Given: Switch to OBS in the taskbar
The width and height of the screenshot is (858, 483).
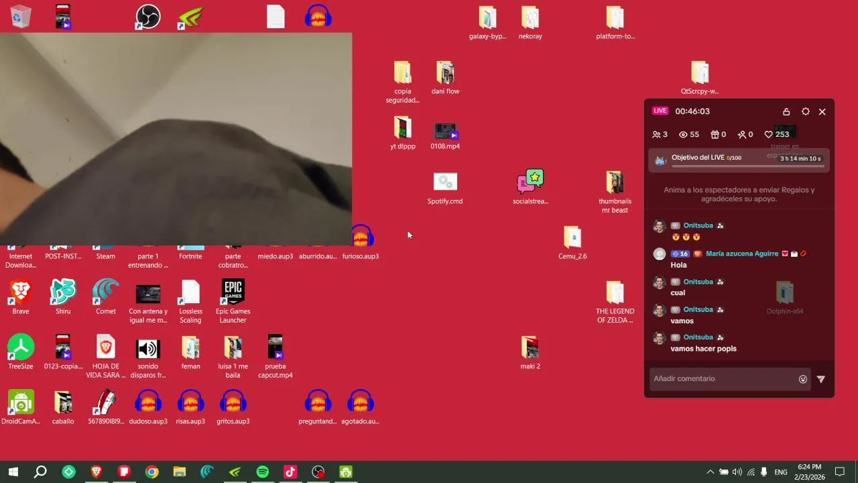Looking at the screenshot, I should [x=318, y=472].
